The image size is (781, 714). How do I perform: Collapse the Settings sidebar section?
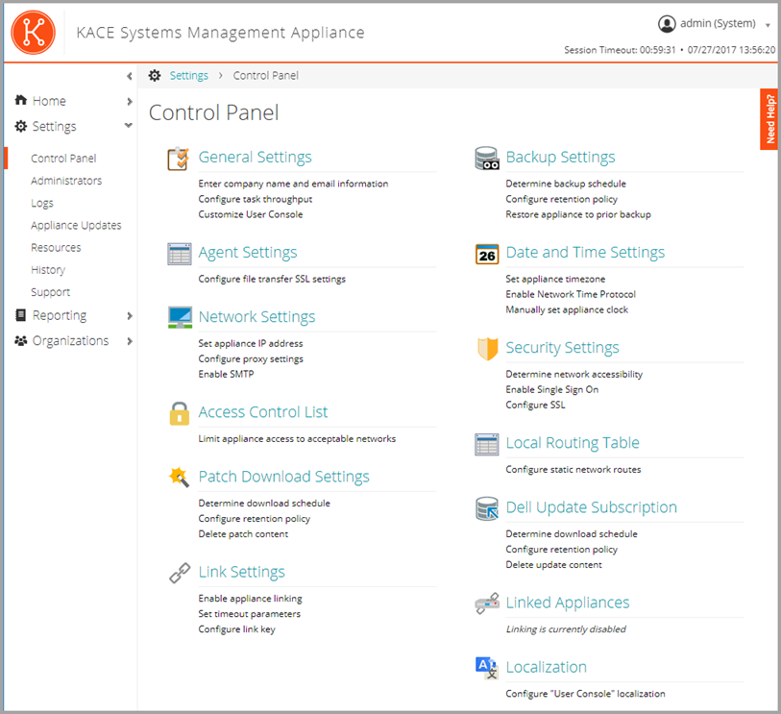tap(129, 127)
